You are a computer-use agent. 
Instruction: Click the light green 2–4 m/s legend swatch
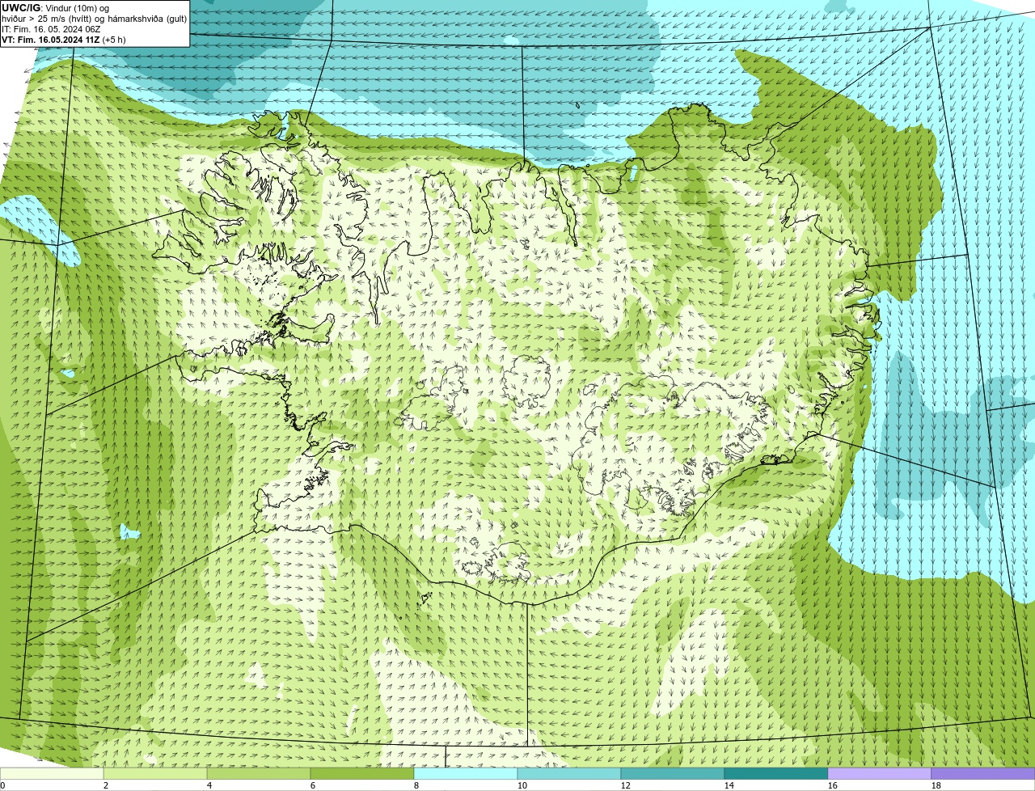click(x=155, y=774)
